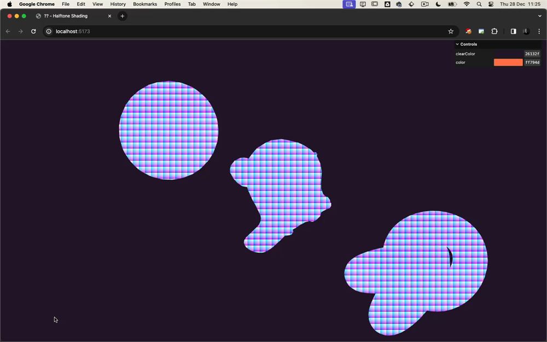Image resolution: width=547 pixels, height=342 pixels.
Task: Open the Edit menu
Action: tap(81, 4)
